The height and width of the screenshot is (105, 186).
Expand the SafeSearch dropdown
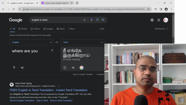pyautogui.click(x=161, y=29)
